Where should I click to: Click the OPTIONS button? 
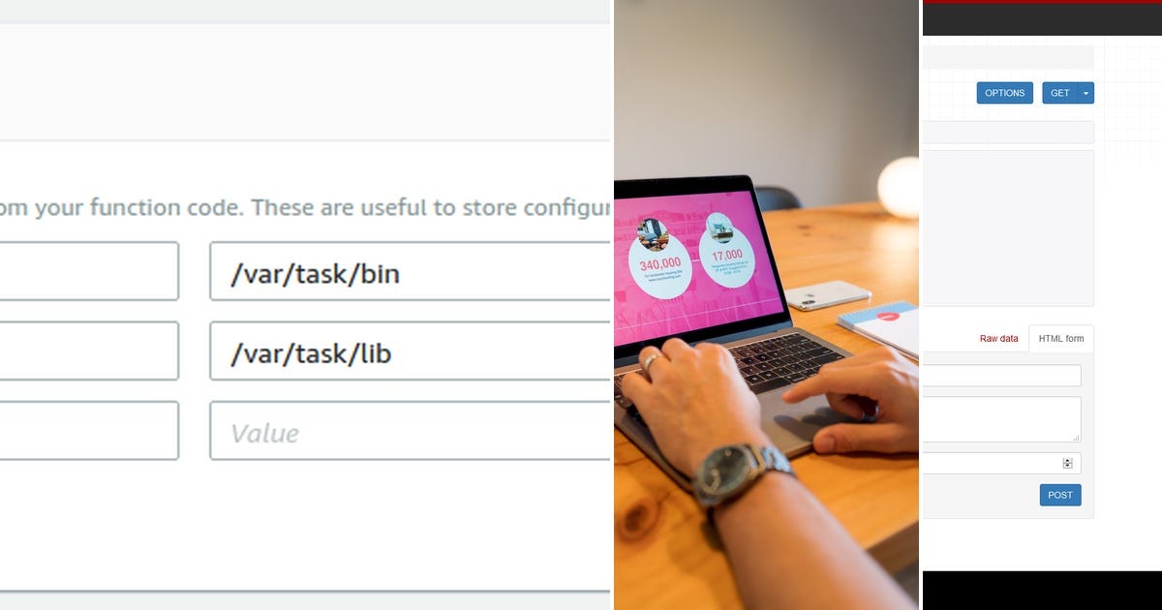coord(1004,93)
